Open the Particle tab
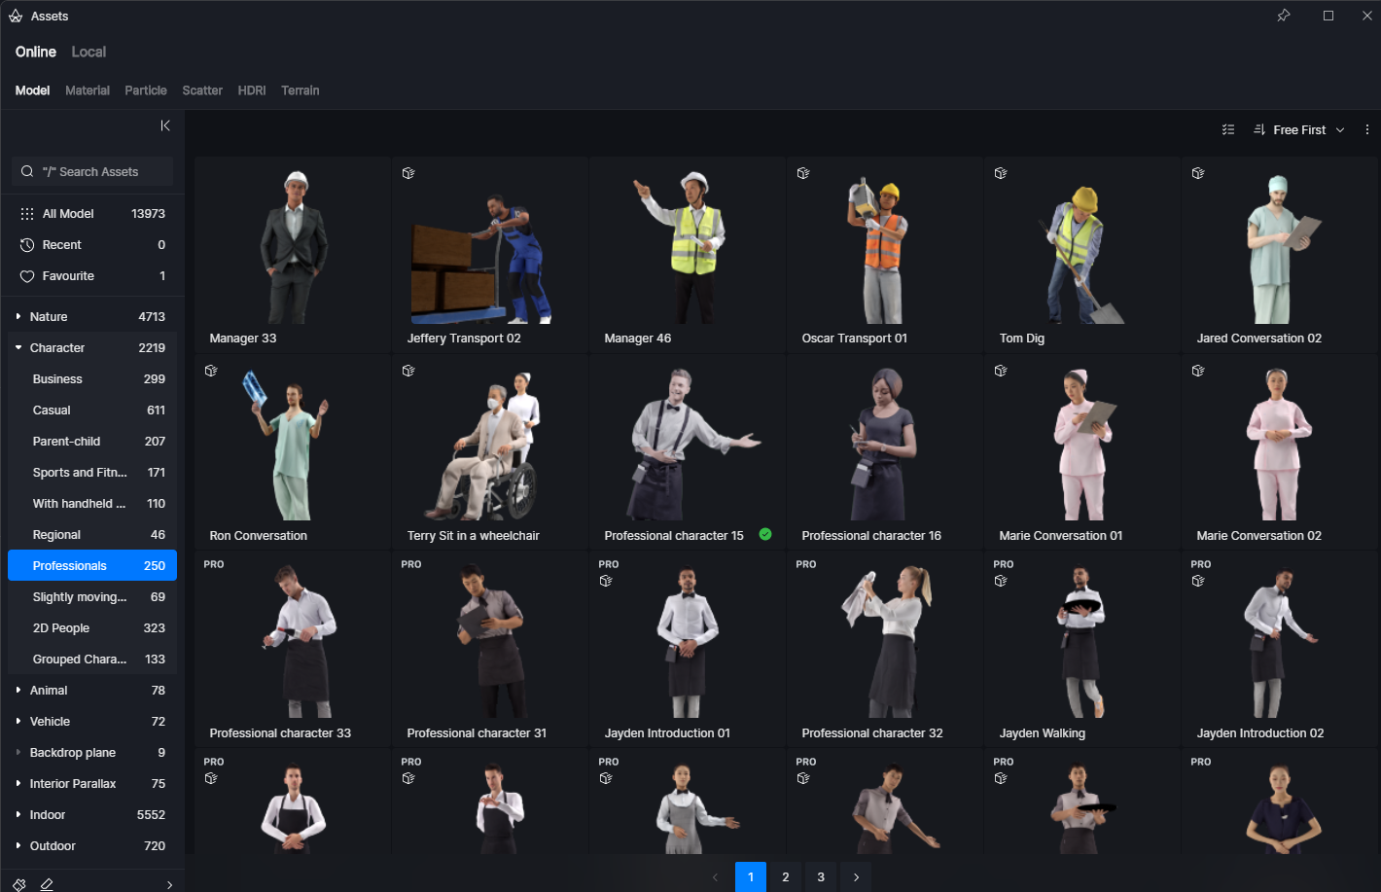 click(x=146, y=90)
